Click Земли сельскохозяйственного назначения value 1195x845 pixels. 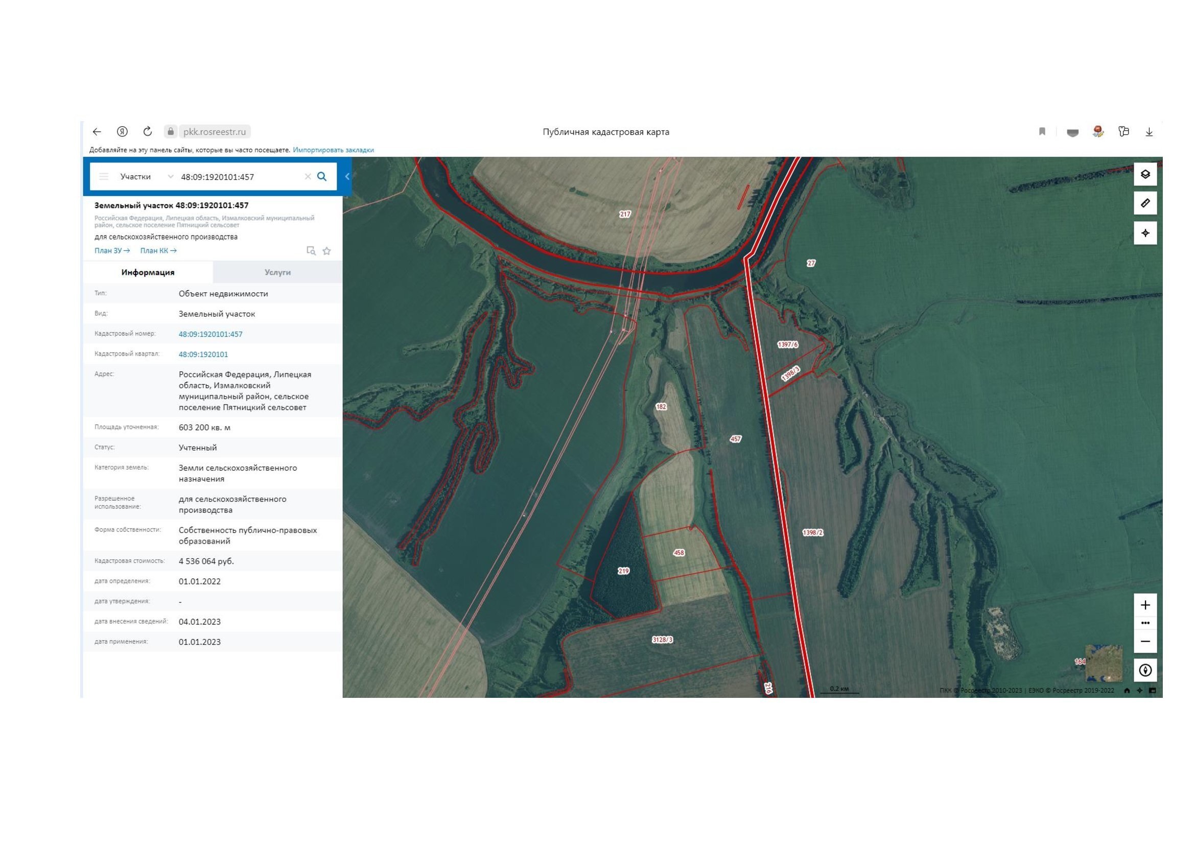pos(238,473)
